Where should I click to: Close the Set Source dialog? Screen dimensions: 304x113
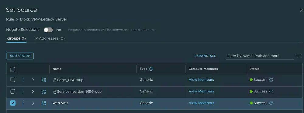pos(301,10)
